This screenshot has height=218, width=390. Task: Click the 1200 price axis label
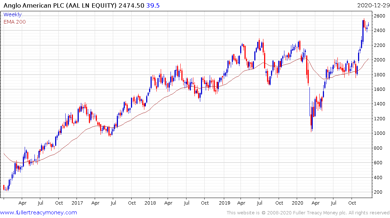pos(379,118)
